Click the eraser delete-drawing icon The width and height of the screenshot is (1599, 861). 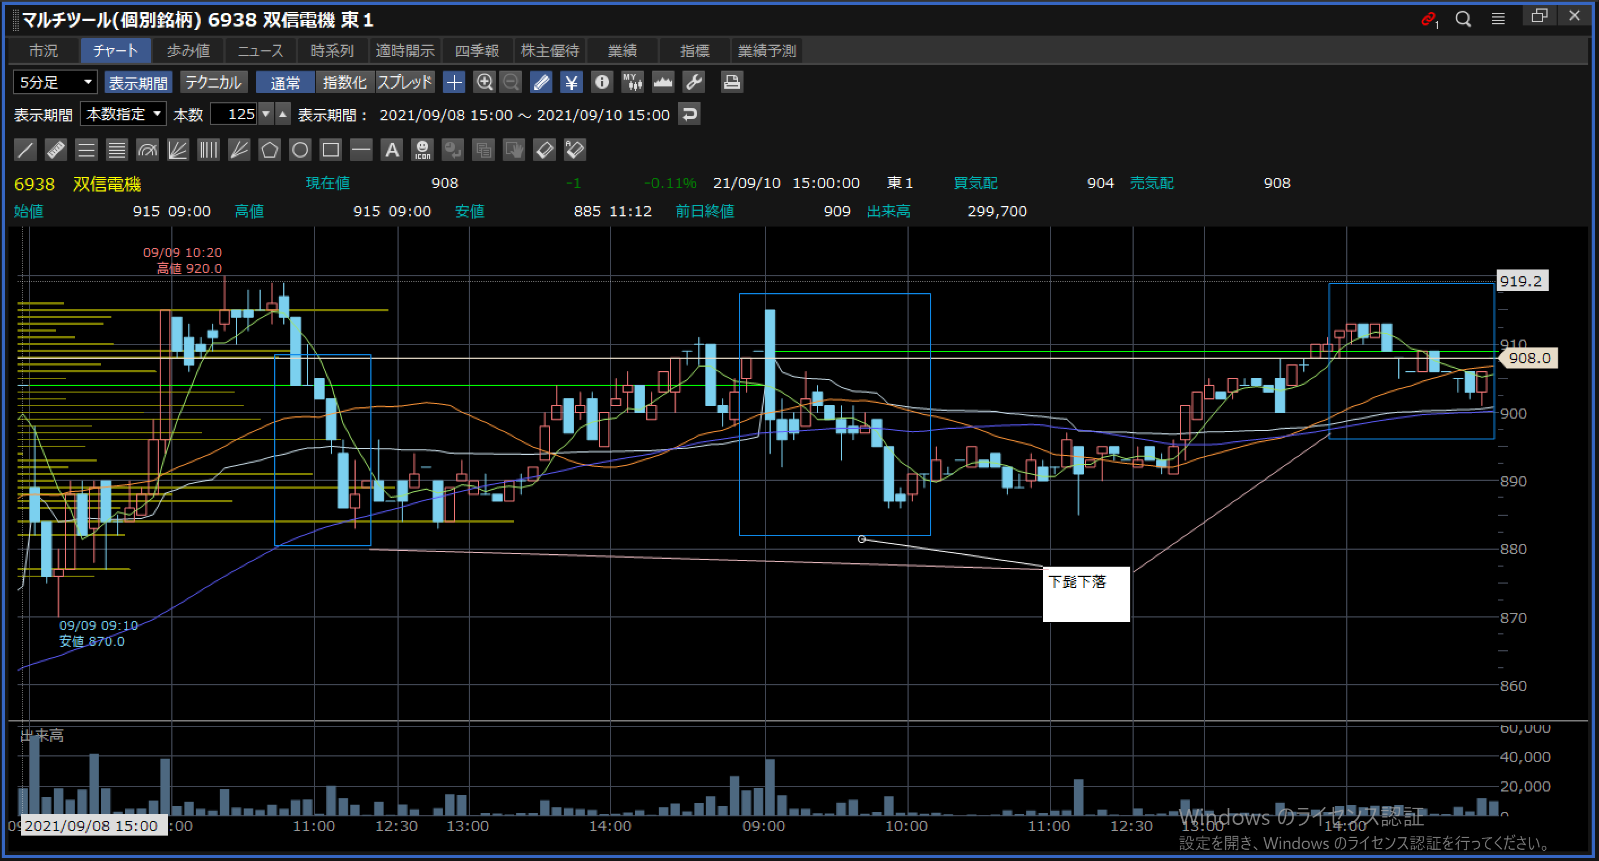pyautogui.click(x=544, y=150)
